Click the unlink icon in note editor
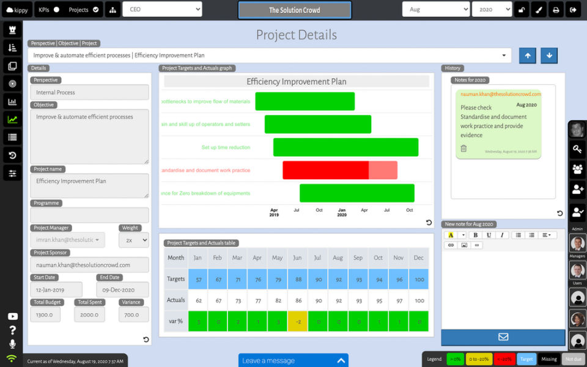Viewport: 587px width, 367px height. click(x=476, y=245)
